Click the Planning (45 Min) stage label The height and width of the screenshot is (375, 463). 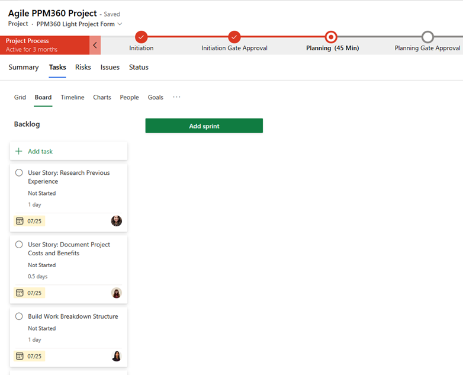tap(333, 48)
